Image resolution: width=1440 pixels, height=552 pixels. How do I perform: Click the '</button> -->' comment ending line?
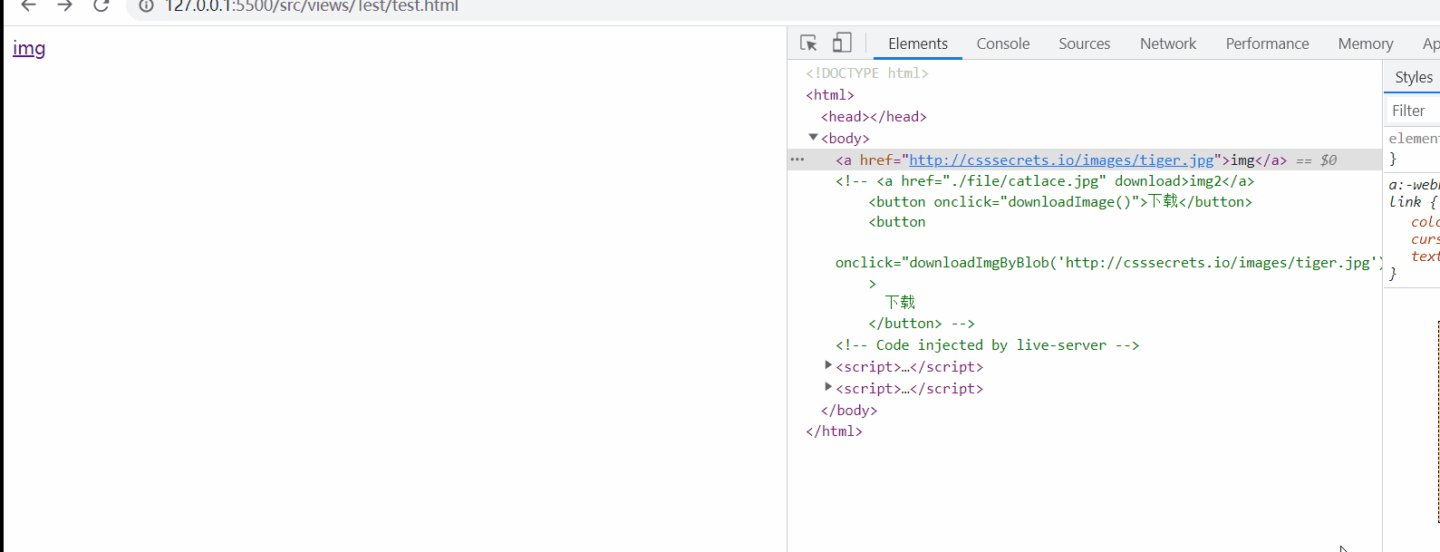(922, 323)
